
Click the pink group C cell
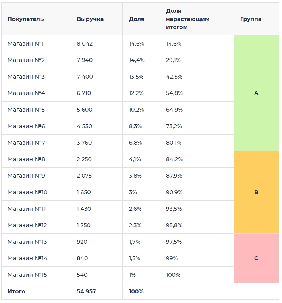256,258
